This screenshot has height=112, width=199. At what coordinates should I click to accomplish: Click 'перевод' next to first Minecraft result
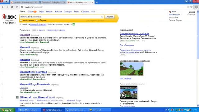coord(35,35)
